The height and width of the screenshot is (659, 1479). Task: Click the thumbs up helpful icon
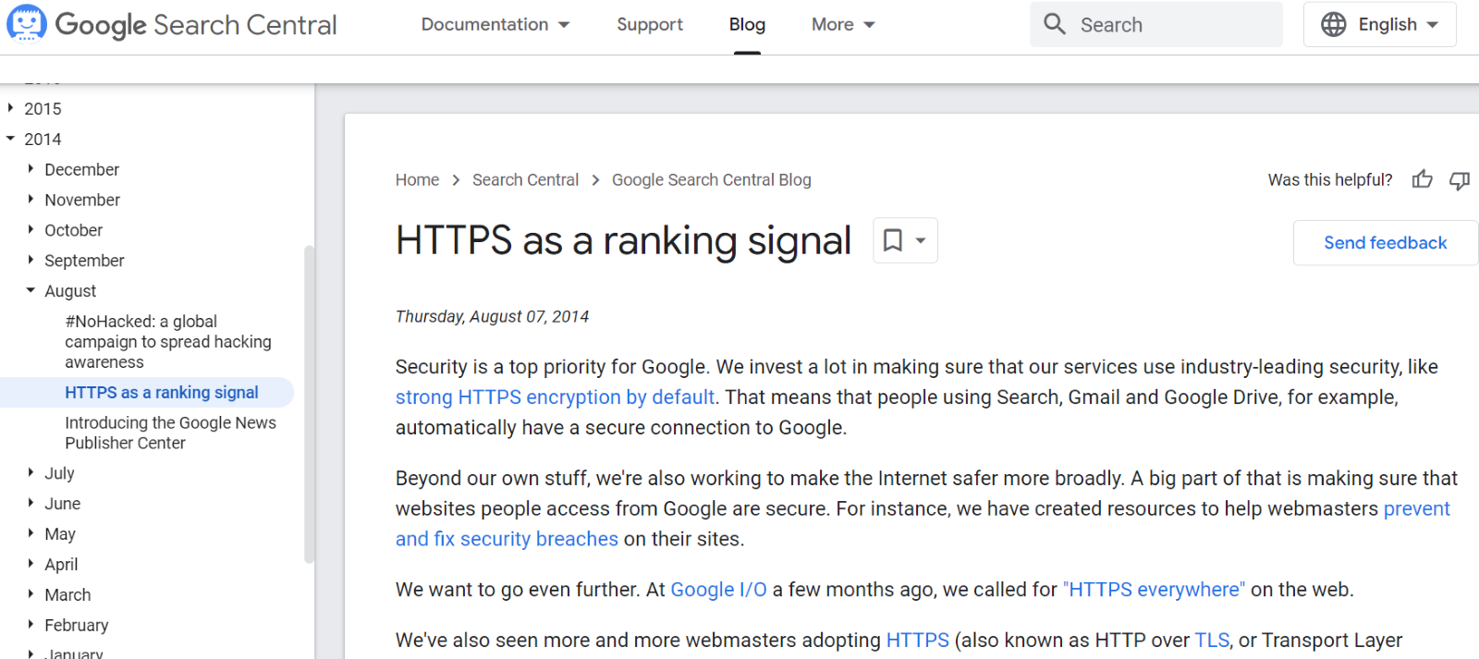click(x=1423, y=179)
